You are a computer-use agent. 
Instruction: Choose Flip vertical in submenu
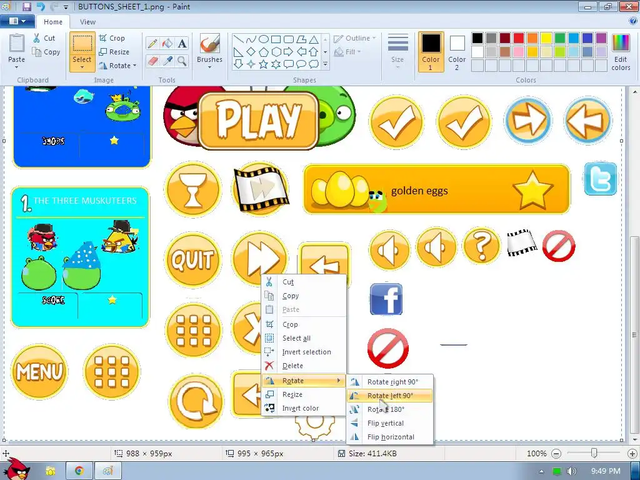390,423
